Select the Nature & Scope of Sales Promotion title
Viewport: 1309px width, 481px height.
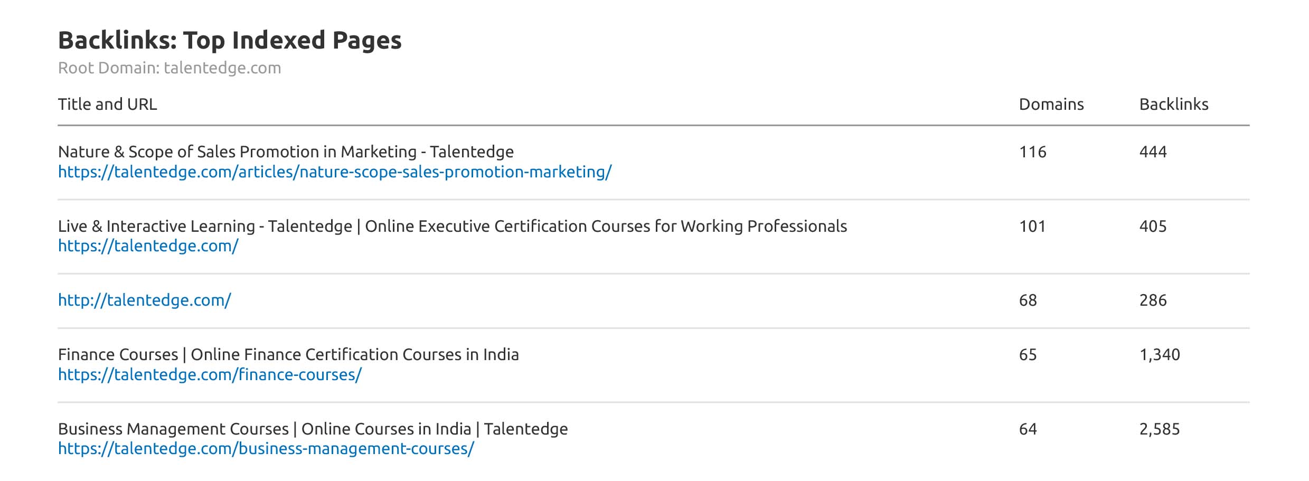pos(286,152)
